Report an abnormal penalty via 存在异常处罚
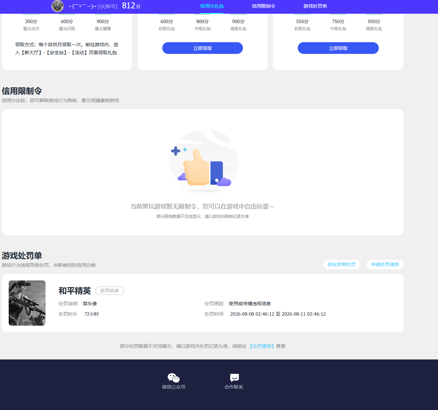The width and height of the screenshot is (438, 410). click(x=342, y=264)
